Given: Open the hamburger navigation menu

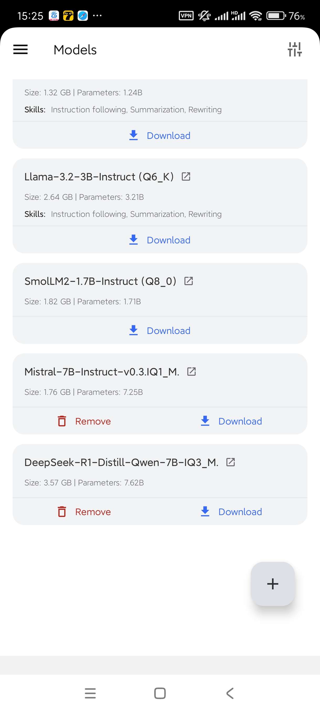Looking at the screenshot, I should click(x=20, y=50).
